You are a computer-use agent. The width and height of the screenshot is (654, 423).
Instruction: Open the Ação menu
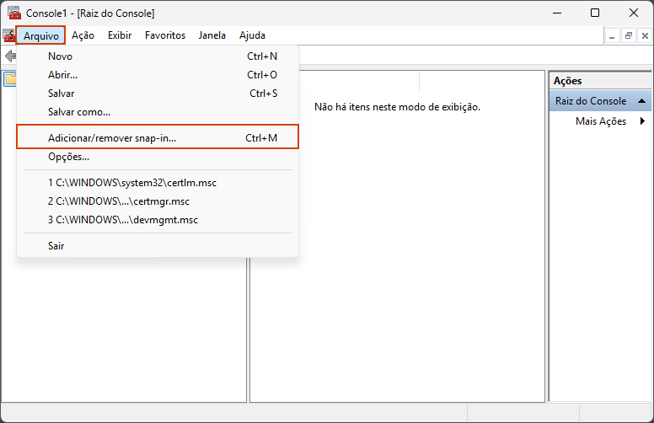pyautogui.click(x=83, y=35)
